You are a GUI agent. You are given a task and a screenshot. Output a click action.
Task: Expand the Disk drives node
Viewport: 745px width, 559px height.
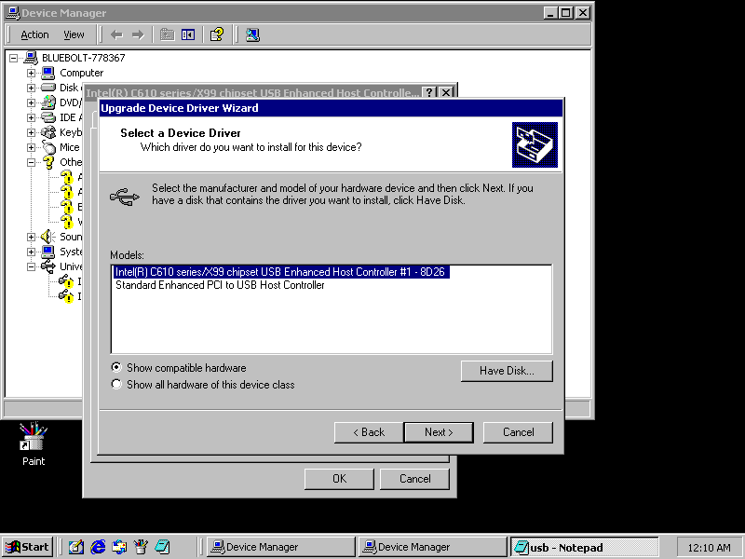click(x=31, y=88)
